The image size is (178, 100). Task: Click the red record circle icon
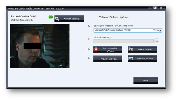(x=96, y=49)
